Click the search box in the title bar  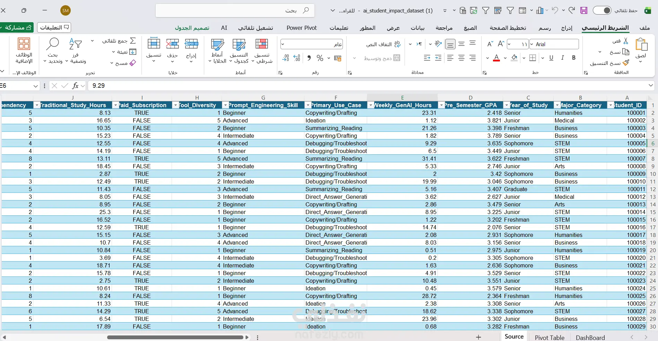[235, 10]
